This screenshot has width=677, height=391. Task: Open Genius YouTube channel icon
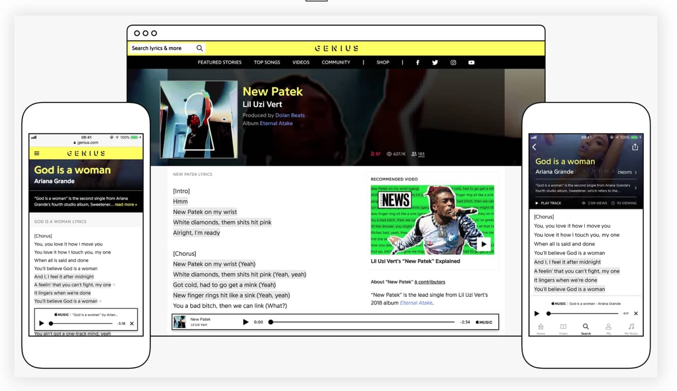(472, 63)
